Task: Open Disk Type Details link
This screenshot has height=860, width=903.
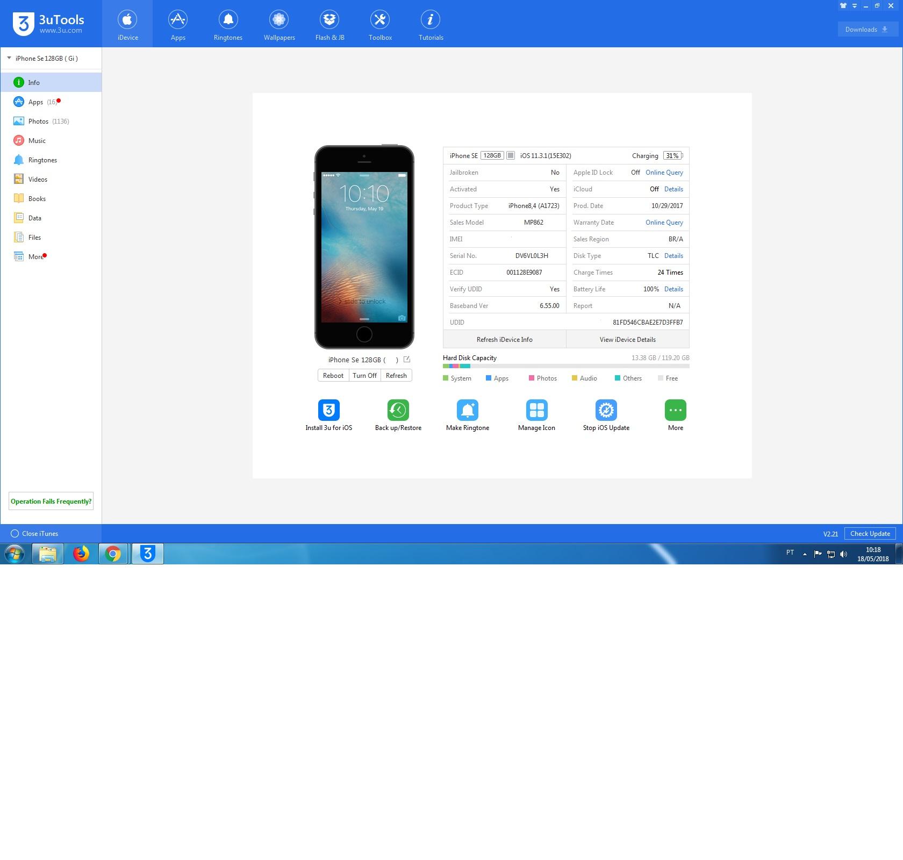Action: [673, 255]
